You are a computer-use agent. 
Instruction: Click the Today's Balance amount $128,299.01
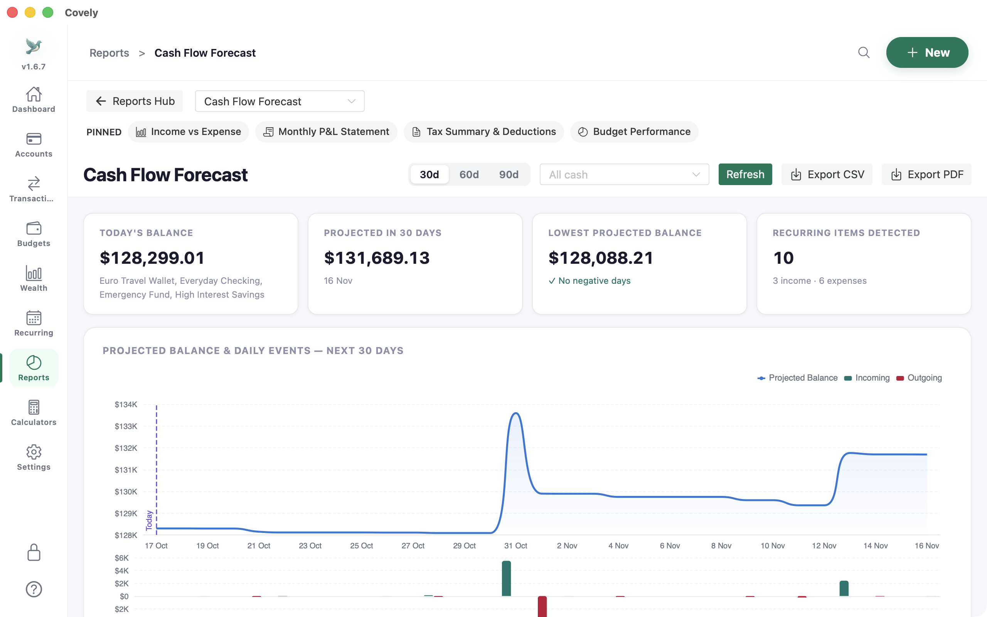pyautogui.click(x=152, y=258)
